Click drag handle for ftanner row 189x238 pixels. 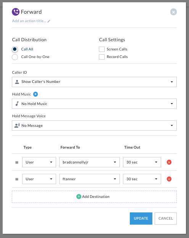[x=17, y=179]
